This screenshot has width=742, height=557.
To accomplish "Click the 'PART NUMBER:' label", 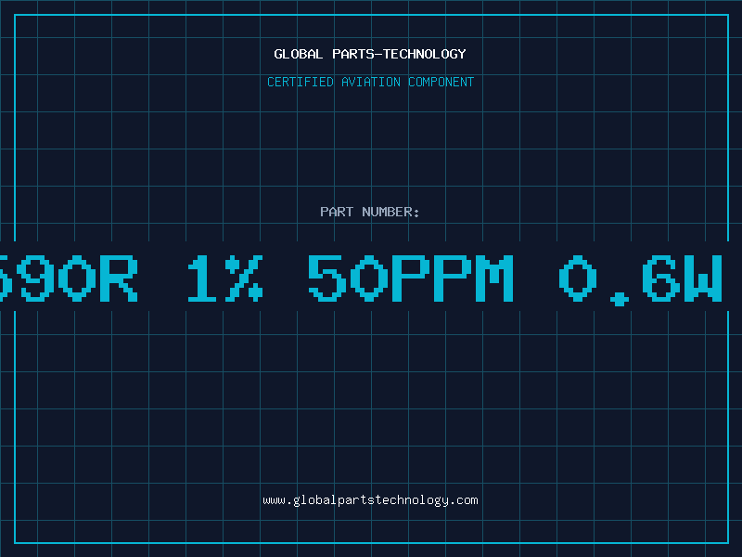I will pos(370,212).
